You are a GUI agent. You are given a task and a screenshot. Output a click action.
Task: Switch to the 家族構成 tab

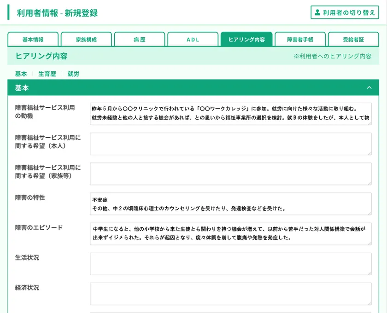coord(86,40)
